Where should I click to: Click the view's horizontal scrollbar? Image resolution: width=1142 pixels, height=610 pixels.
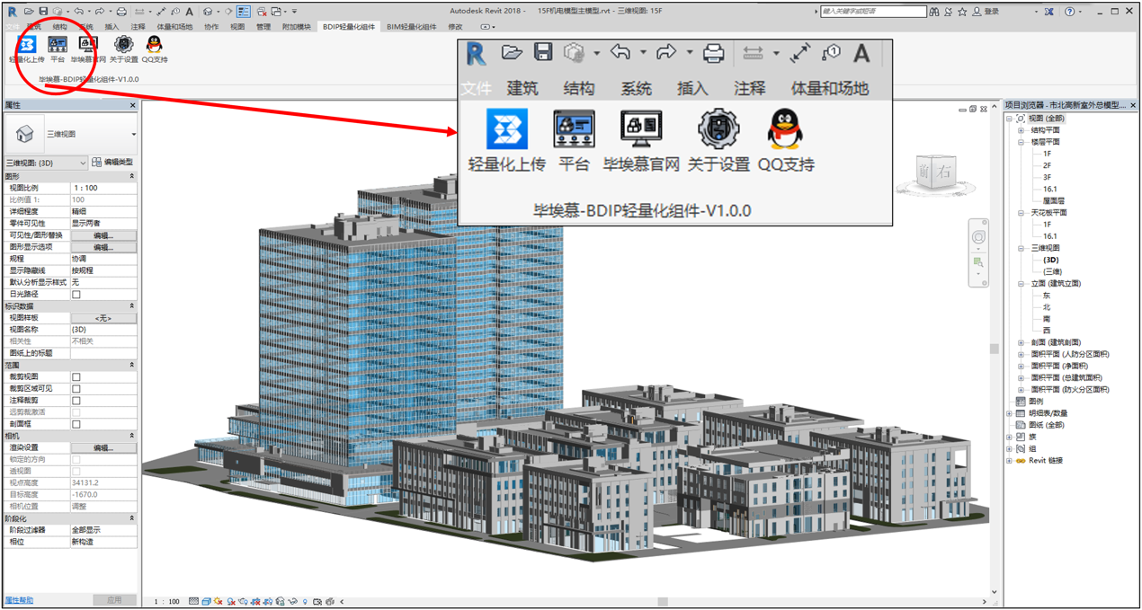coord(663,602)
